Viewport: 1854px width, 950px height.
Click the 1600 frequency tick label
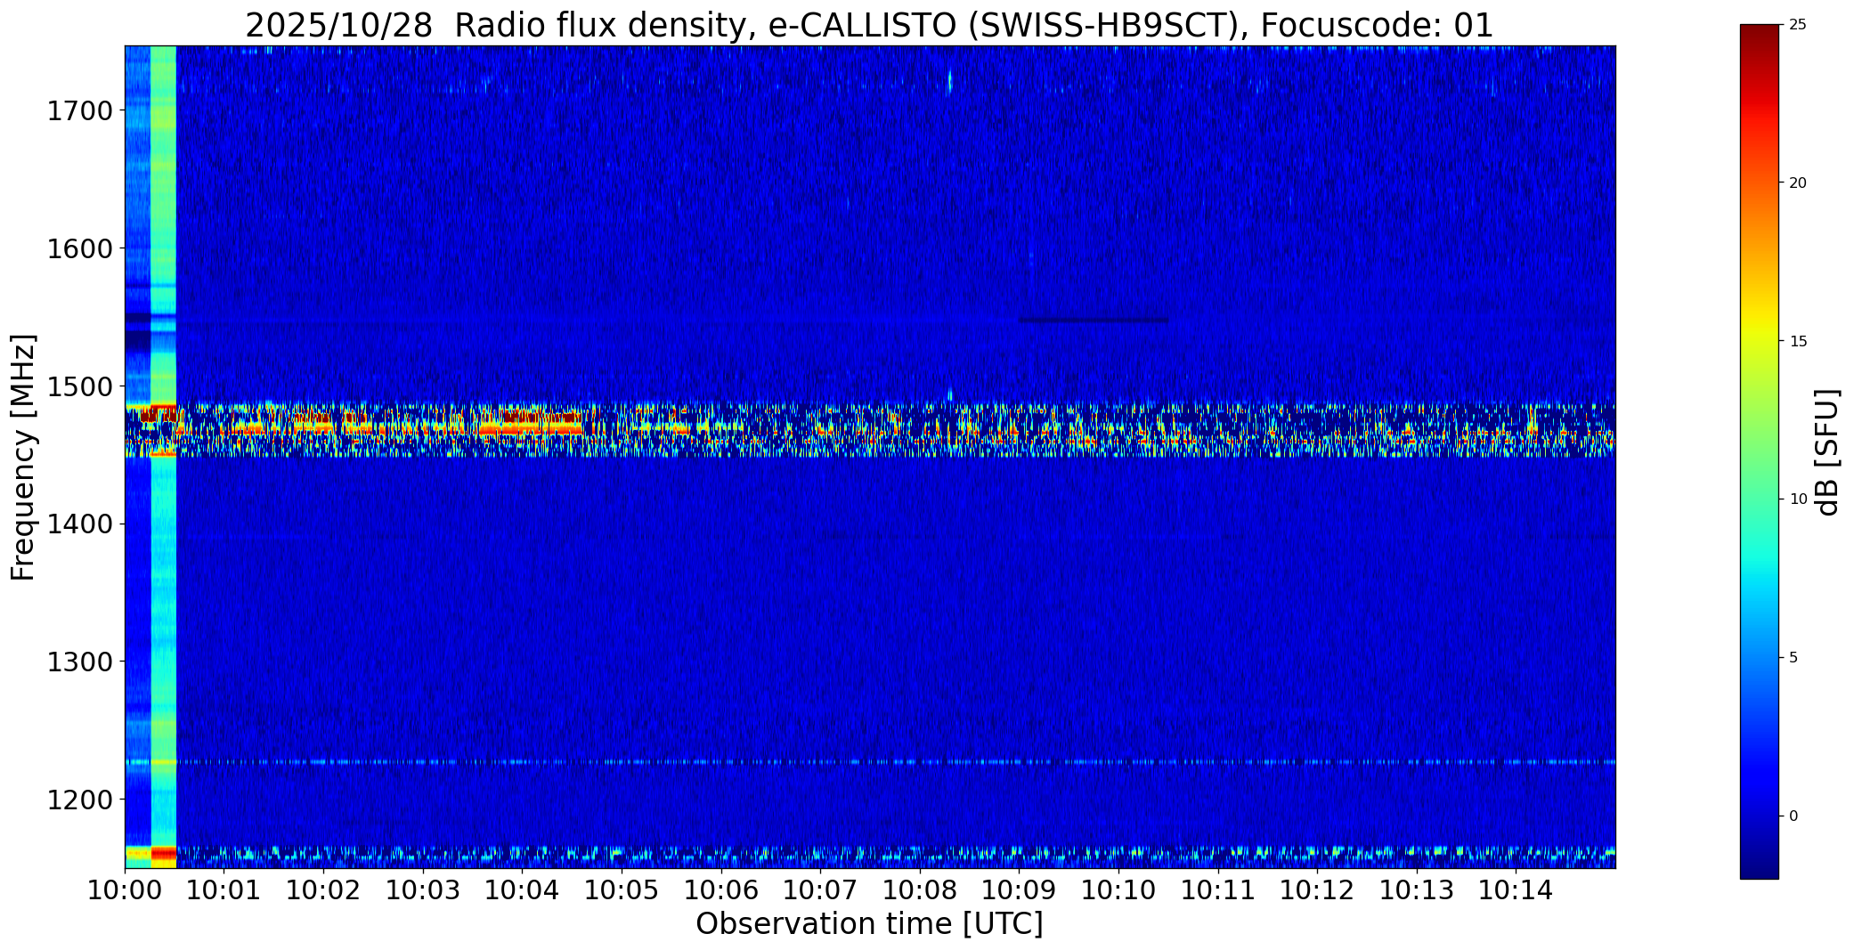79,248
